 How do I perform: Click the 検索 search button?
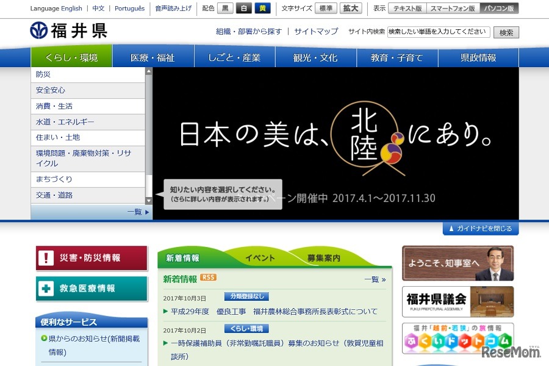pyautogui.click(x=506, y=32)
